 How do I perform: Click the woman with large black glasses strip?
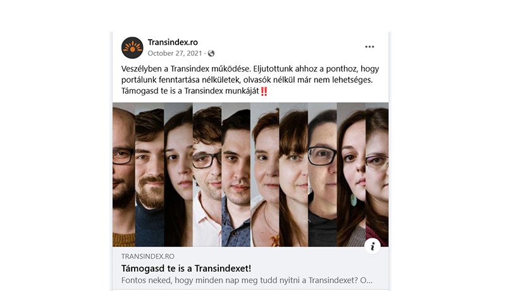[x=323, y=175]
